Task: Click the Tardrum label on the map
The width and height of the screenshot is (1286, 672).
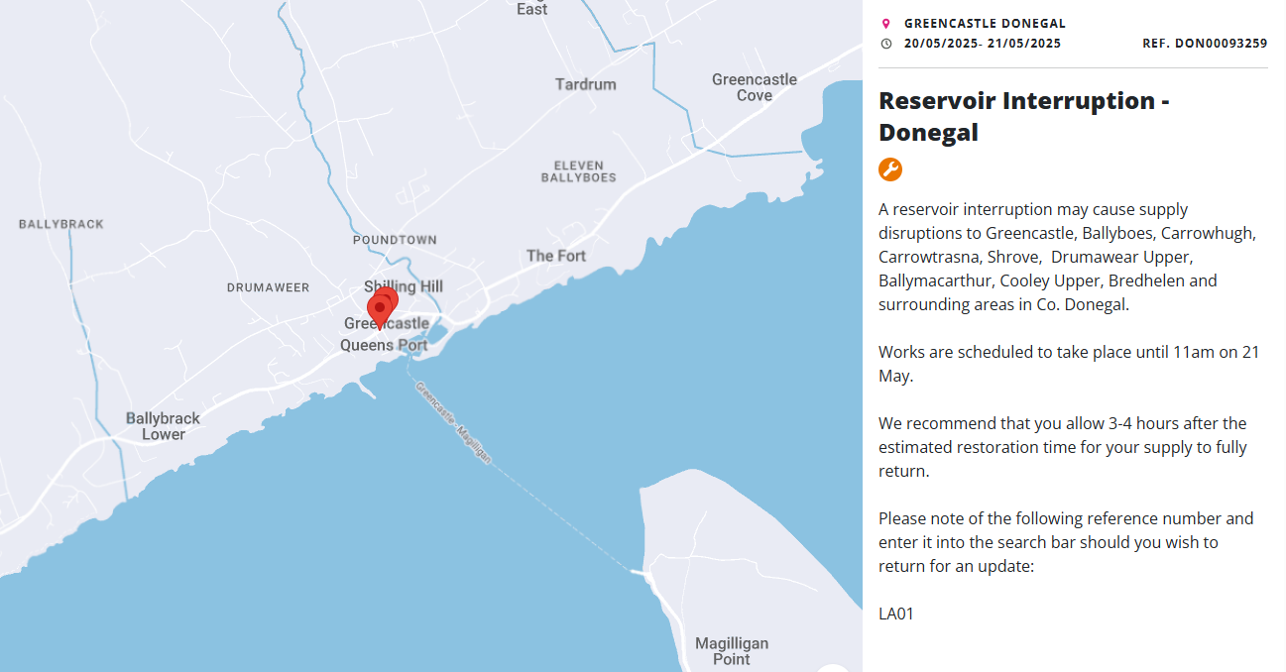Action: pyautogui.click(x=585, y=84)
